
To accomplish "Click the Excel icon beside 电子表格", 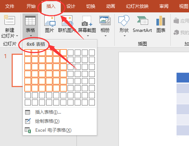I will click(28, 130).
